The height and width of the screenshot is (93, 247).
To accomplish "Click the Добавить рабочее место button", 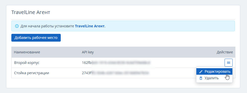I will pyautogui.click(x=36, y=38).
